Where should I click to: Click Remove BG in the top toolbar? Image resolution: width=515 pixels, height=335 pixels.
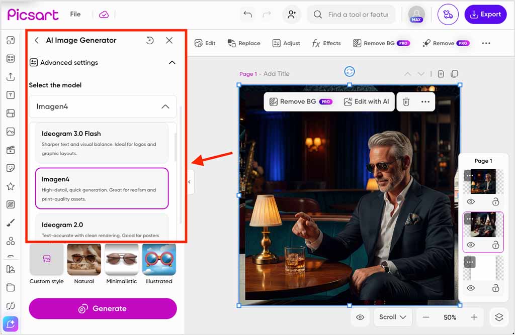tap(381, 43)
